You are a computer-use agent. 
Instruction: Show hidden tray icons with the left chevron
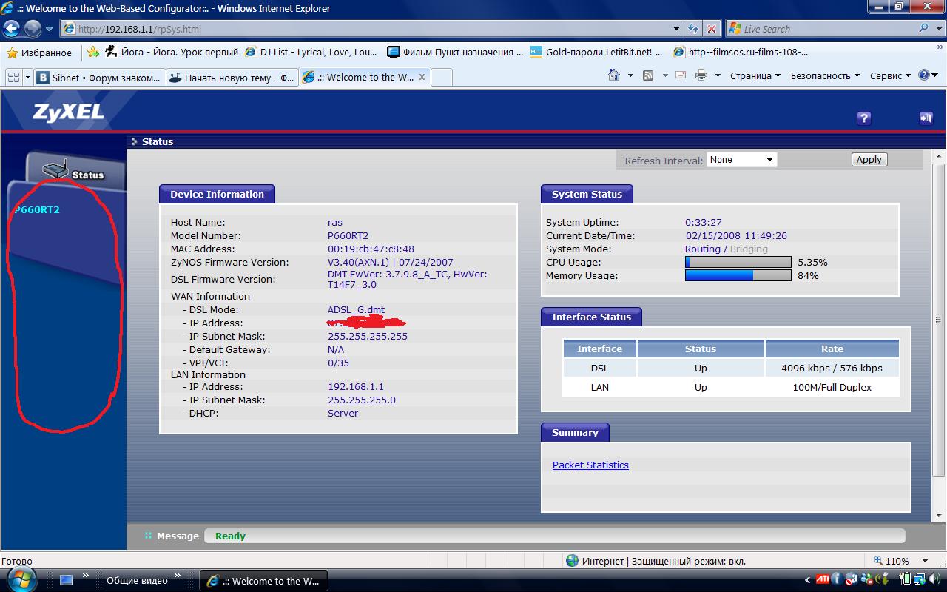[x=807, y=581]
